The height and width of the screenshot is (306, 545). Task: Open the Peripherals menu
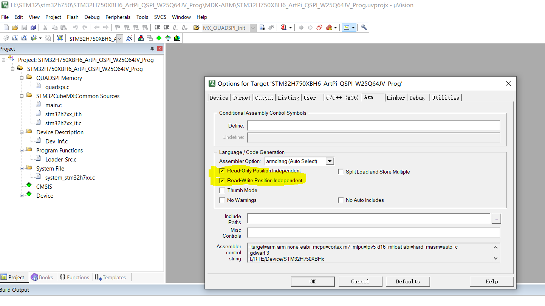[x=118, y=17]
